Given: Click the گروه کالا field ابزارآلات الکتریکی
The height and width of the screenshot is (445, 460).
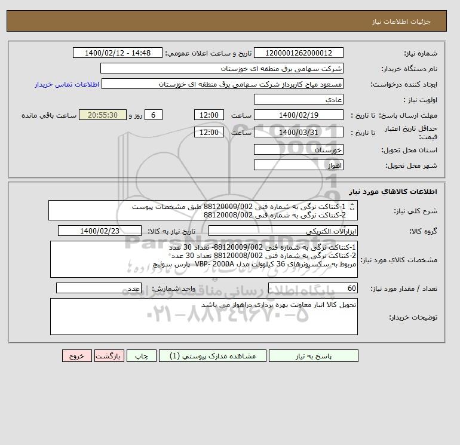Looking at the screenshot, I should [283, 231].
